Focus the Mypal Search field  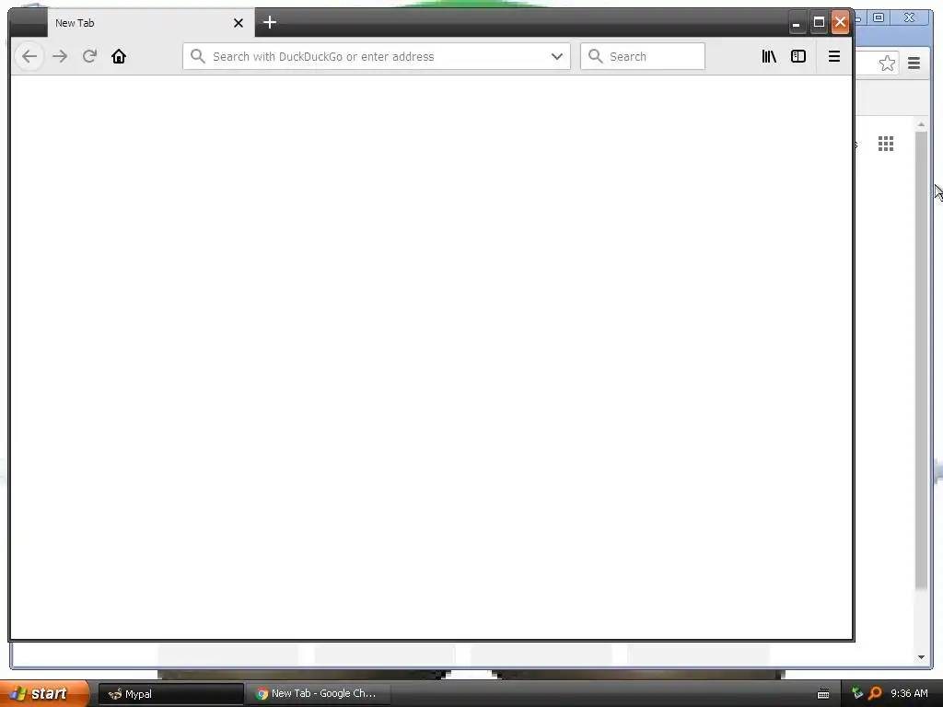pos(642,56)
